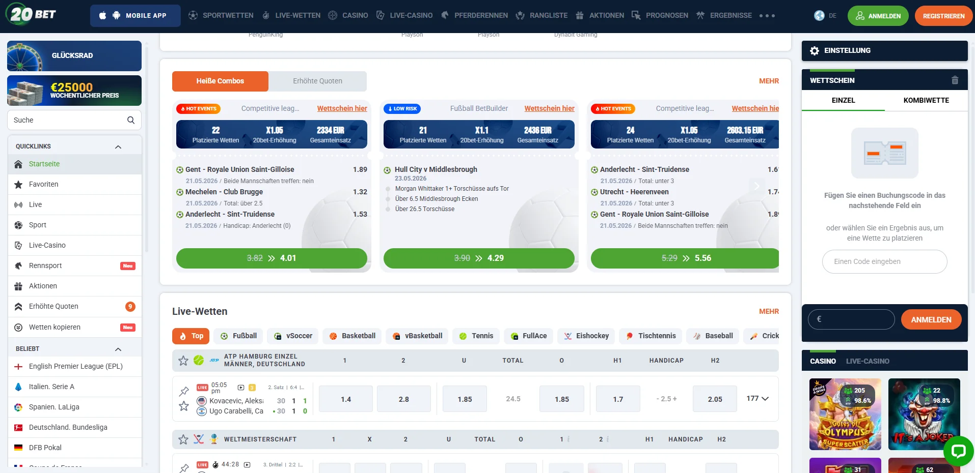Select the Eishockey live filter

tap(586, 336)
